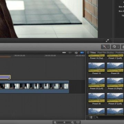Image resolution: width=124 pixels, height=124 pixels.
Task: Open the clip appearance options
Action: (78, 122)
